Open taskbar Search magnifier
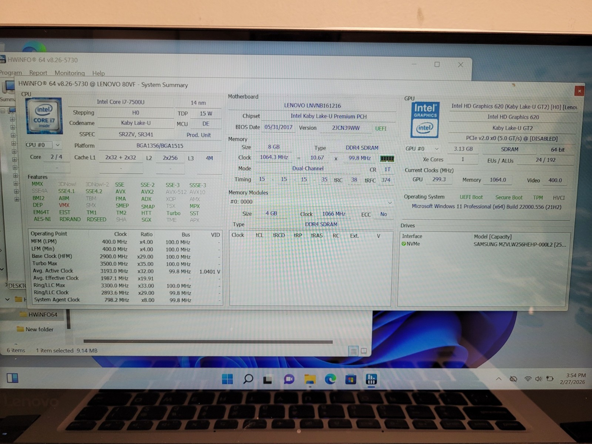 tap(248, 379)
